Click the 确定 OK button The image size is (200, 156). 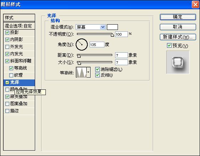click(x=178, y=17)
